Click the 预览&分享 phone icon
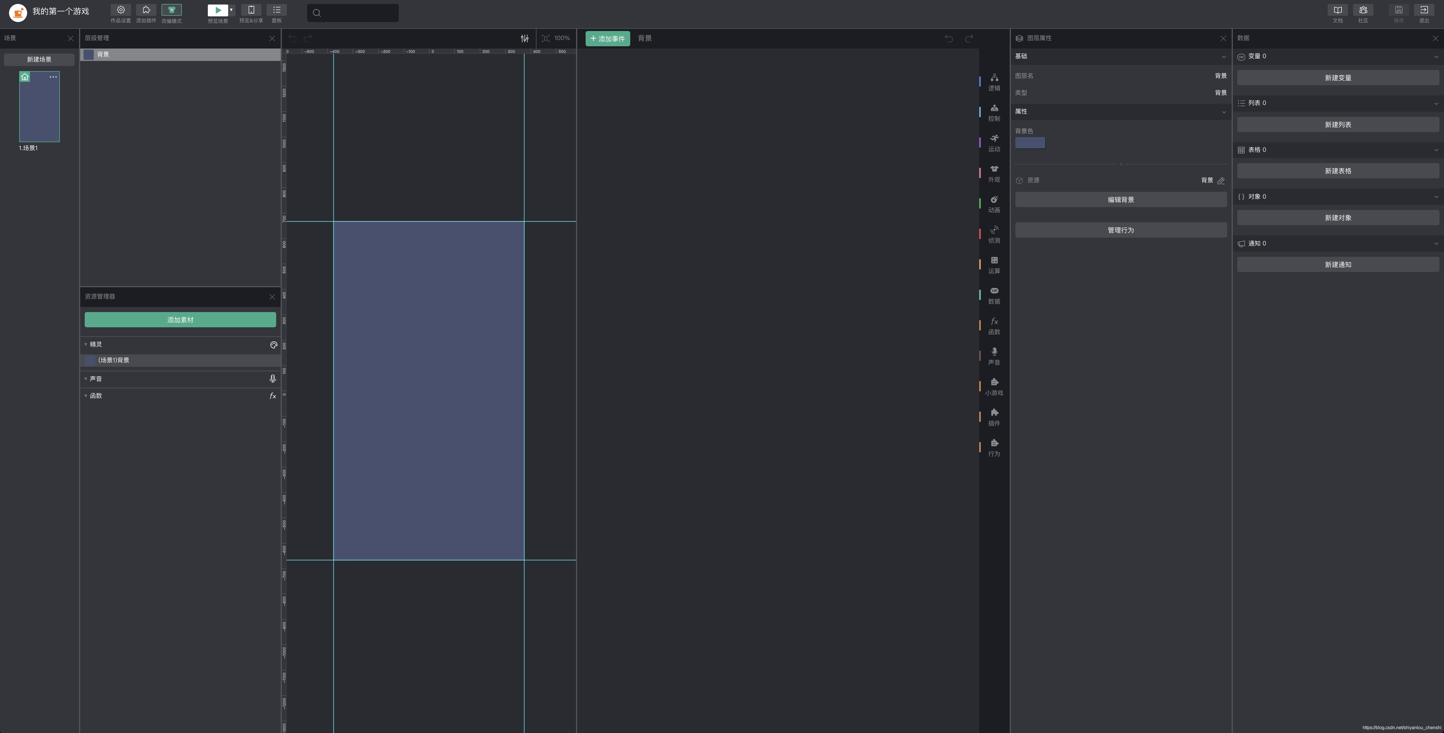Image resolution: width=1444 pixels, height=733 pixels. coord(251,10)
